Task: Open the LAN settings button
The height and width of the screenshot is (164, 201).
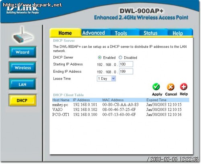Action: coord(23,84)
